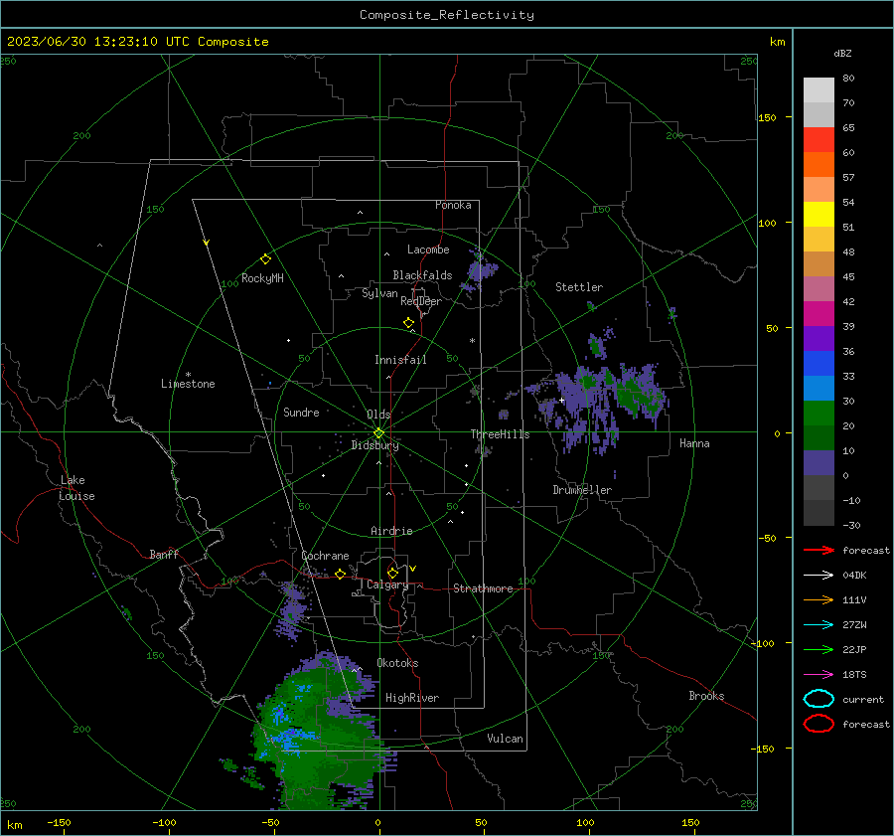Click the white 04DK arrow in the legend
Viewport: 894px width, 836px height.
tap(819, 576)
